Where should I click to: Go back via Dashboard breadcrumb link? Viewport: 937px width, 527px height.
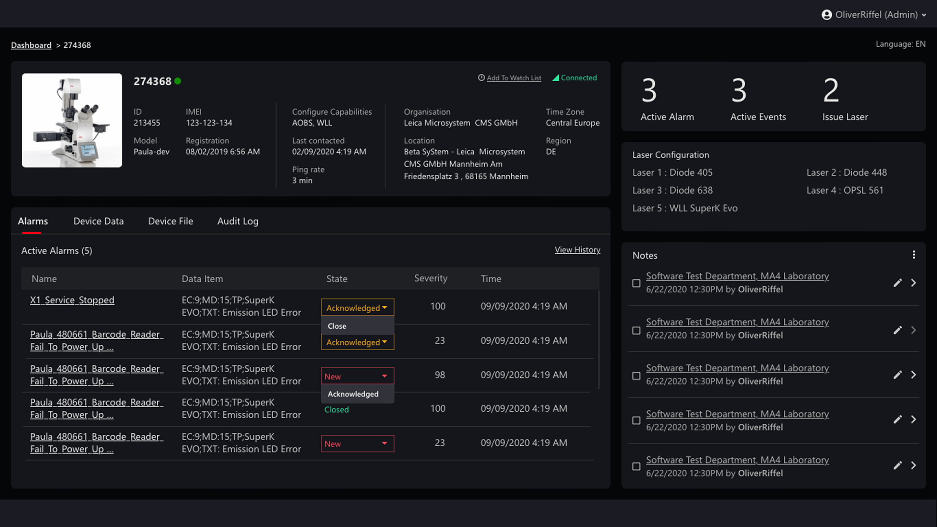[x=31, y=45]
